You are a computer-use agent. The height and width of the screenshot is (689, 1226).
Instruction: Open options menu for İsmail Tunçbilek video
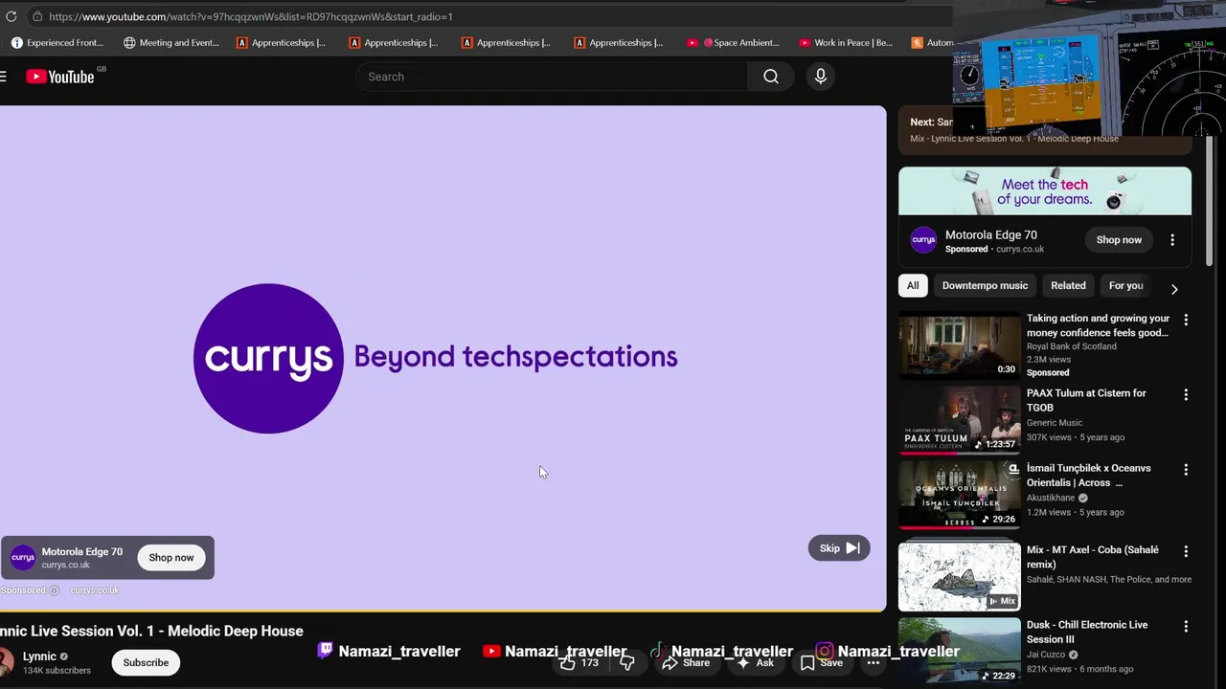[x=1186, y=469]
